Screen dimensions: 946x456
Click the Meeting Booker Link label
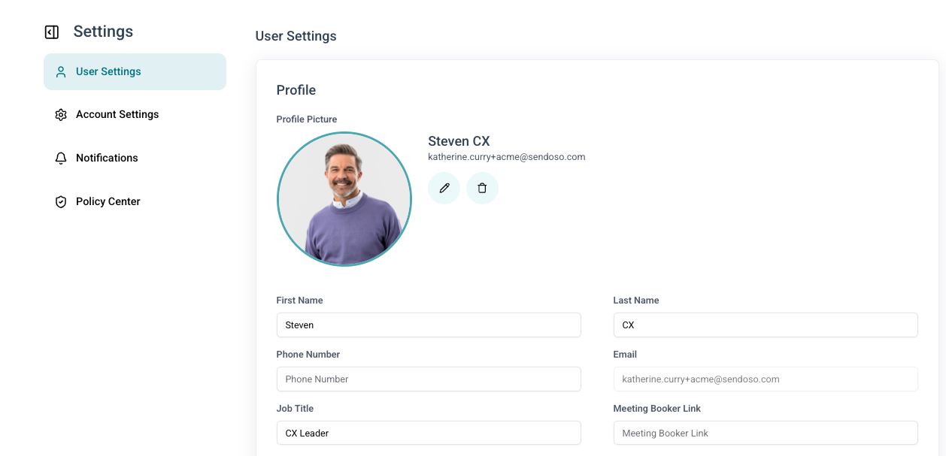657,409
